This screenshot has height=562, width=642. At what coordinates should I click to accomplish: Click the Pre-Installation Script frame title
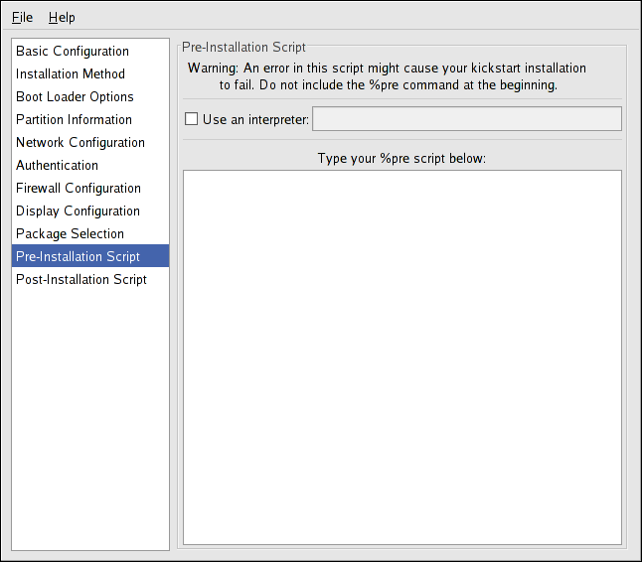pyautogui.click(x=243, y=47)
